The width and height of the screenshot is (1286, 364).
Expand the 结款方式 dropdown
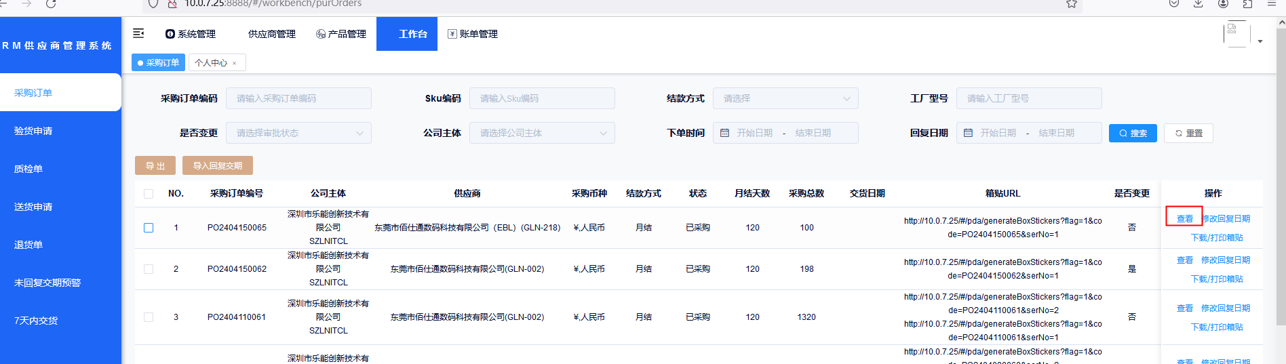tap(785, 98)
